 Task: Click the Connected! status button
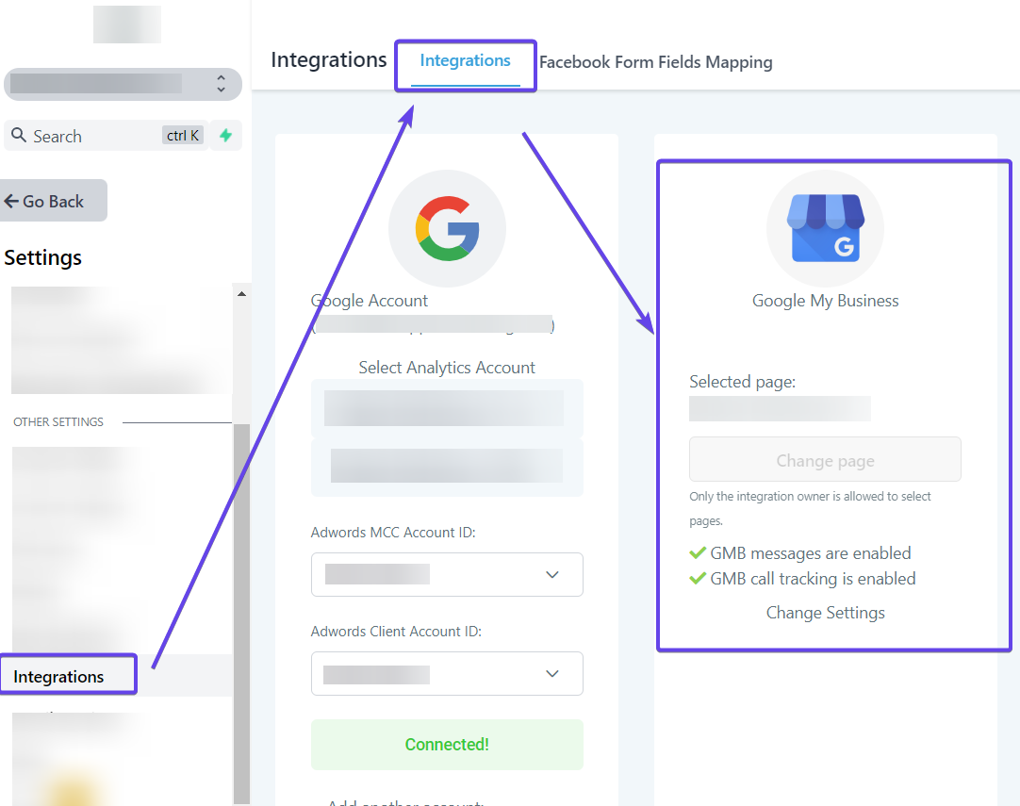pos(447,745)
